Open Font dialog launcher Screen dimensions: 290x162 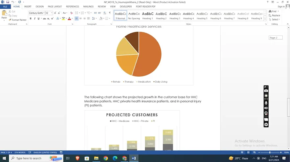pyautogui.click(x=72, y=24)
